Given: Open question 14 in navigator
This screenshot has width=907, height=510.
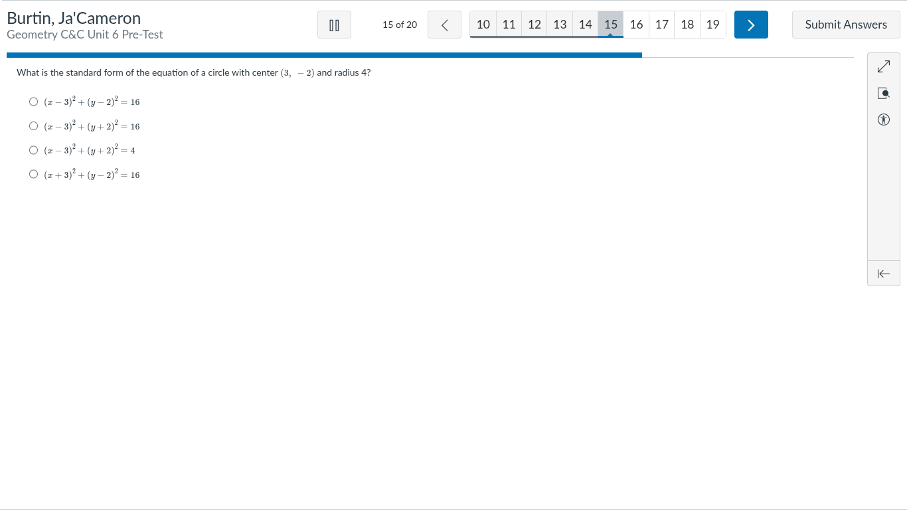Looking at the screenshot, I should (x=585, y=25).
